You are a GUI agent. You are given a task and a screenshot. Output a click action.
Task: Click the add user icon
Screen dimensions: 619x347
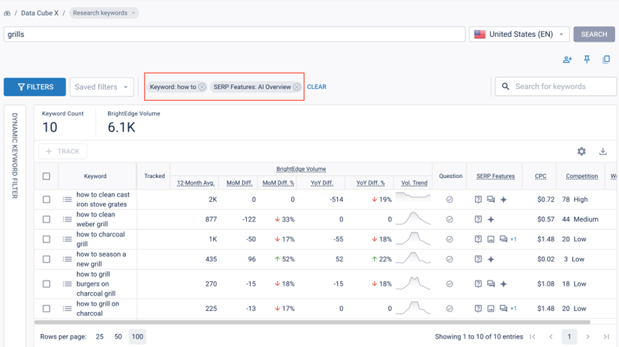point(567,59)
